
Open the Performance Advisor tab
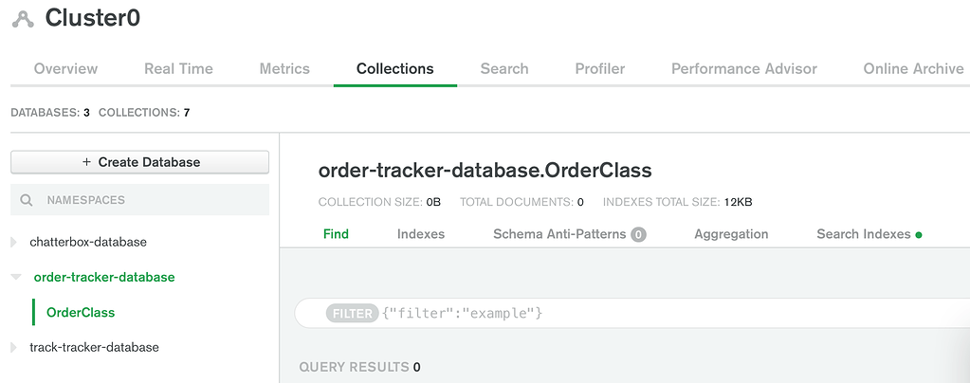[x=743, y=68]
